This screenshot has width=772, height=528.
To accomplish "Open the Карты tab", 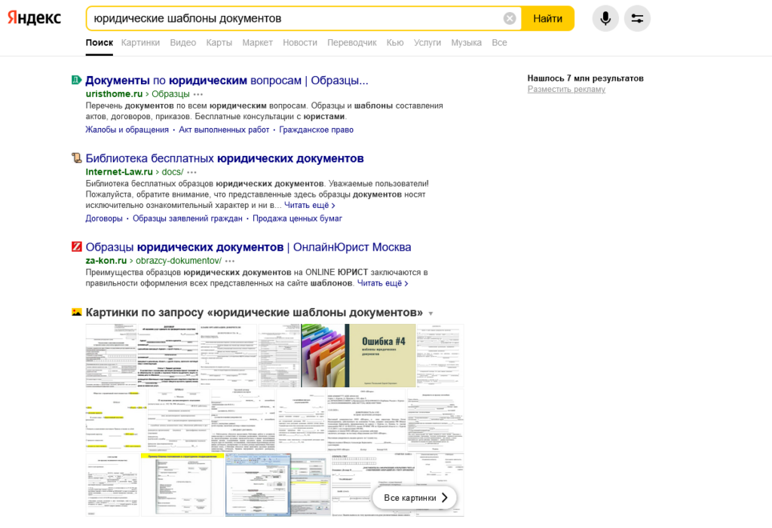I will point(219,43).
